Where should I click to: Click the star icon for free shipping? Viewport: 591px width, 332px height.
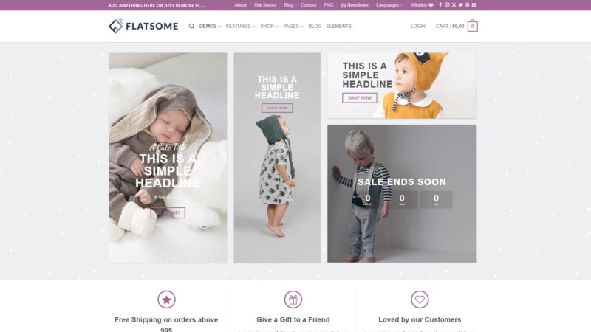click(x=167, y=300)
